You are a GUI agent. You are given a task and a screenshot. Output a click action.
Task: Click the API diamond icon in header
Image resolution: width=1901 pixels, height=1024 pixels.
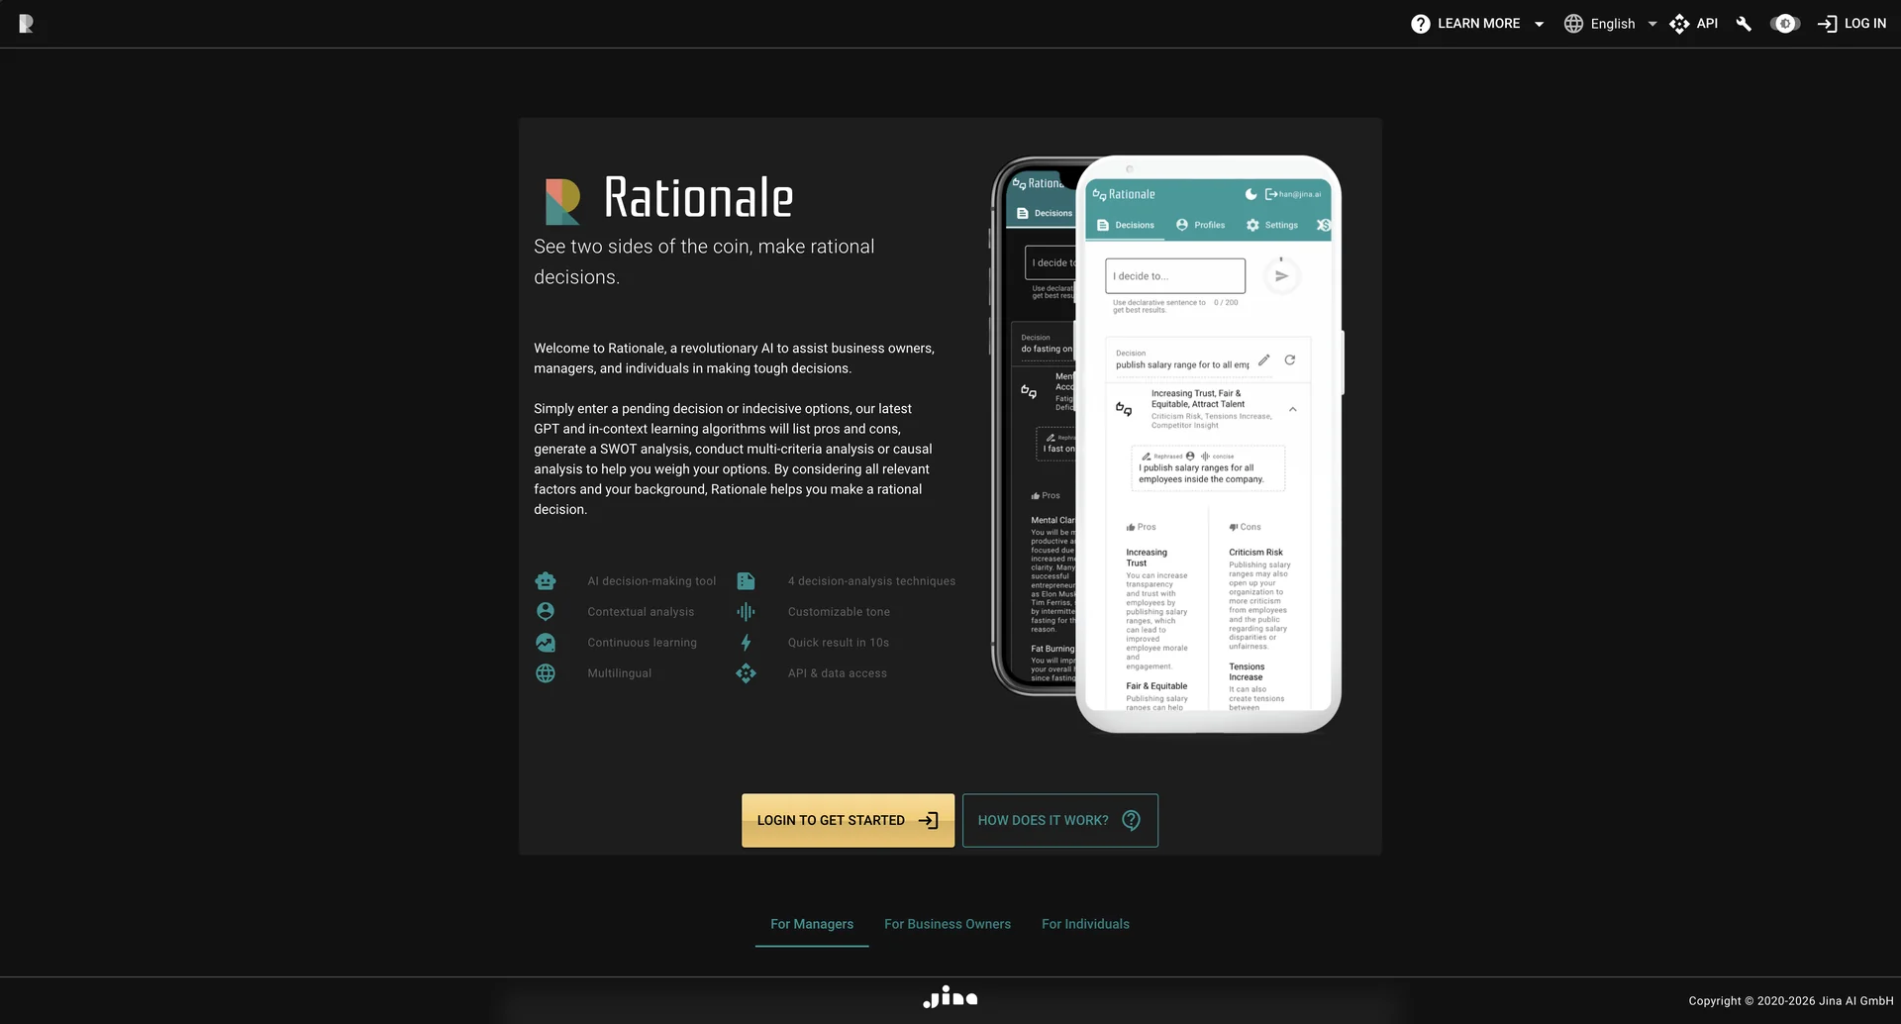click(1679, 24)
